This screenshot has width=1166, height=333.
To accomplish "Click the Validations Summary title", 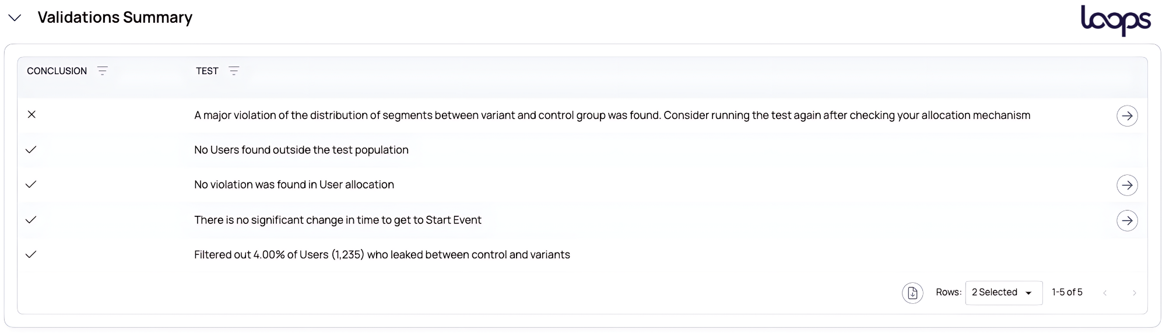I will [115, 17].
